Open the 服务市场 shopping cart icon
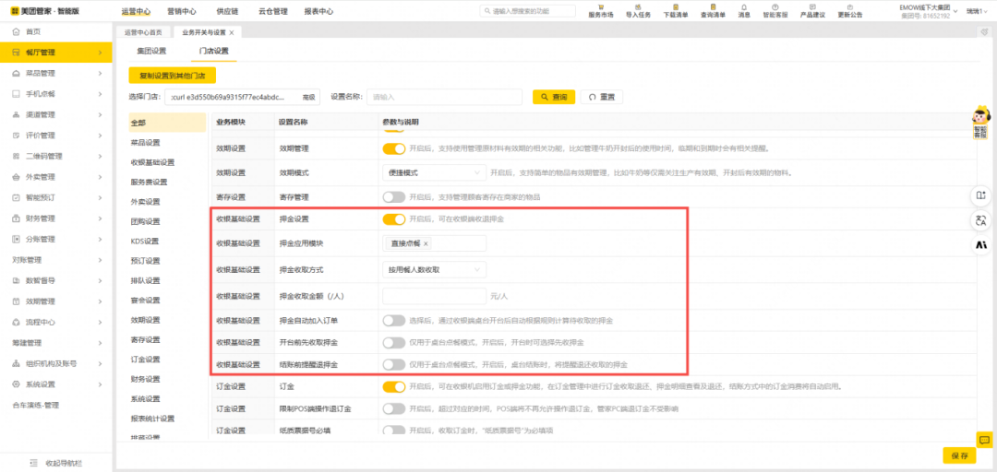 pyautogui.click(x=600, y=7)
